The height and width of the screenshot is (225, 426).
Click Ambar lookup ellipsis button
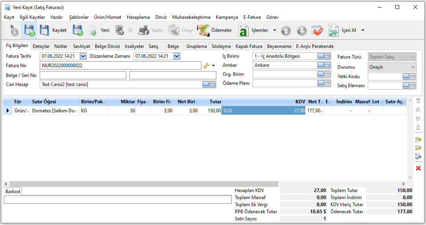pos(321,65)
